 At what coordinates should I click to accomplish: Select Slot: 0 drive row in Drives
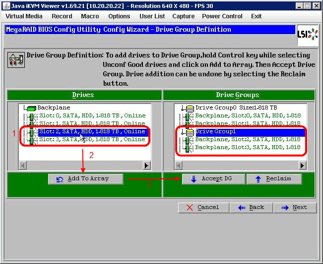92,115
